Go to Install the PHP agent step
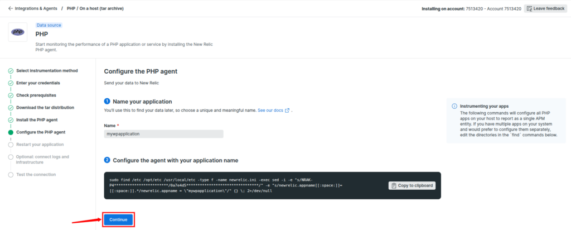Image resolution: width=571 pixels, height=230 pixels. click(x=37, y=120)
